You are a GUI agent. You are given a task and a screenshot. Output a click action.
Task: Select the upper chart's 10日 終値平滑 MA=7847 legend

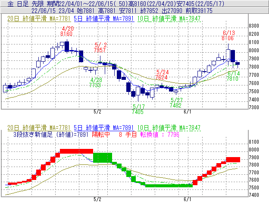coord(169,19)
